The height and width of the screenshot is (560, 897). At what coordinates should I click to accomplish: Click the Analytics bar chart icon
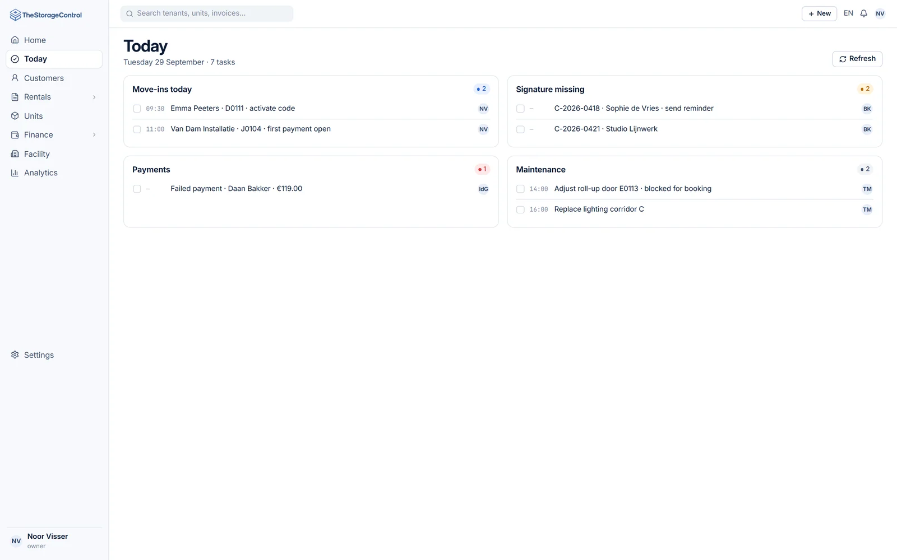(15, 173)
